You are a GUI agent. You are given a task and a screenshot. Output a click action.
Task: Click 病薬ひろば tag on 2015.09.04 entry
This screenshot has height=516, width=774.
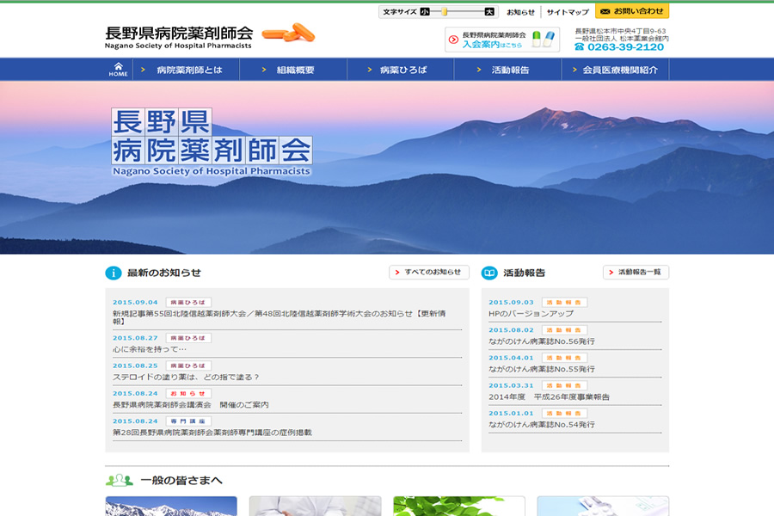point(188,302)
